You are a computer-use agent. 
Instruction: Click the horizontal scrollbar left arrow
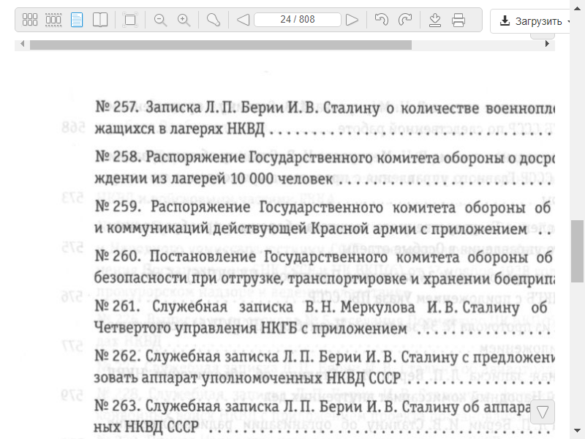coord(23,44)
